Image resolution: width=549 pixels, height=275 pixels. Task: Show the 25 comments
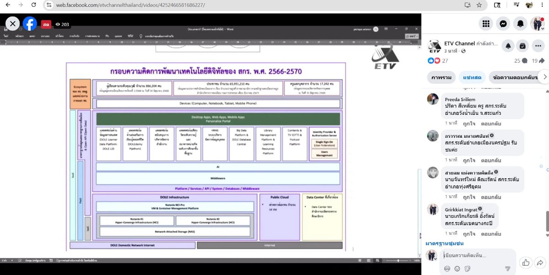click(521, 60)
